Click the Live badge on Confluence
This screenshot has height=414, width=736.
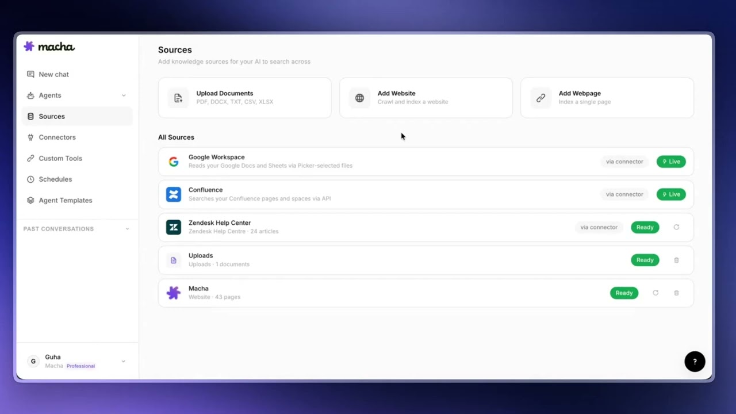[x=671, y=194]
